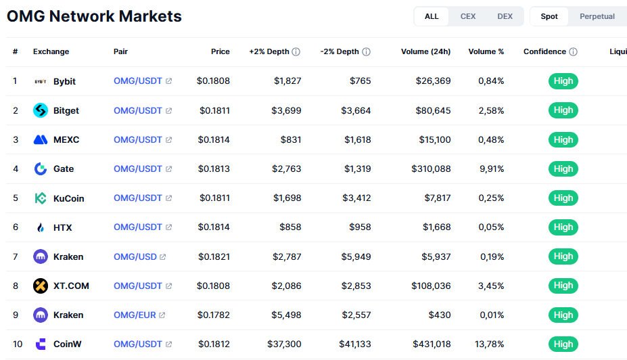Open the Kraken OMG/USD pair link

click(135, 256)
